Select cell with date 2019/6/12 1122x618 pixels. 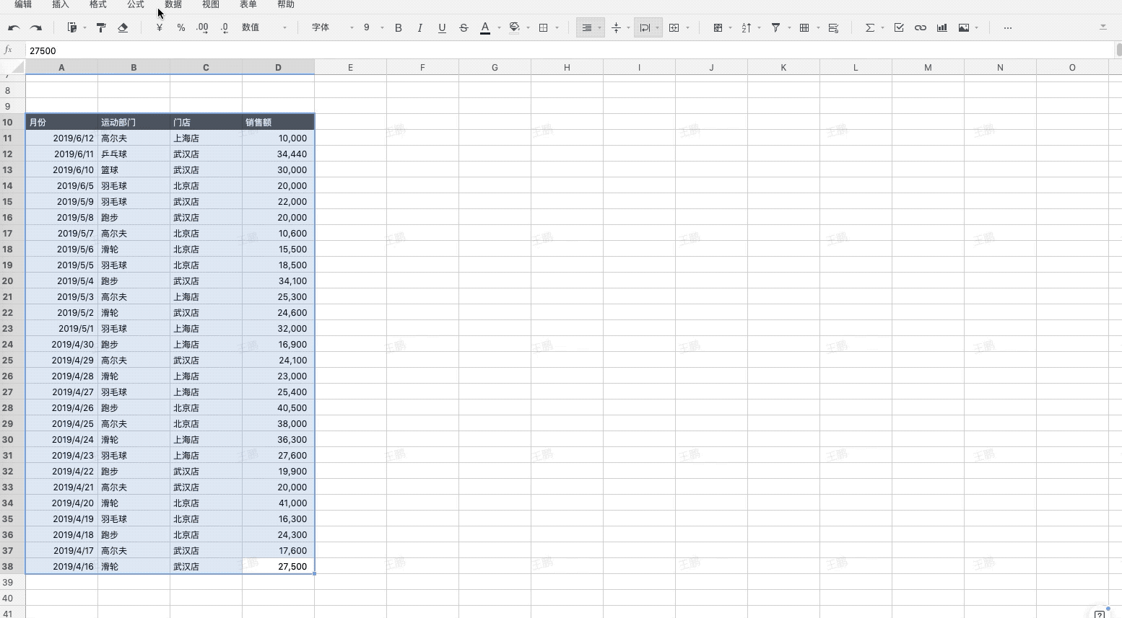[61, 138]
